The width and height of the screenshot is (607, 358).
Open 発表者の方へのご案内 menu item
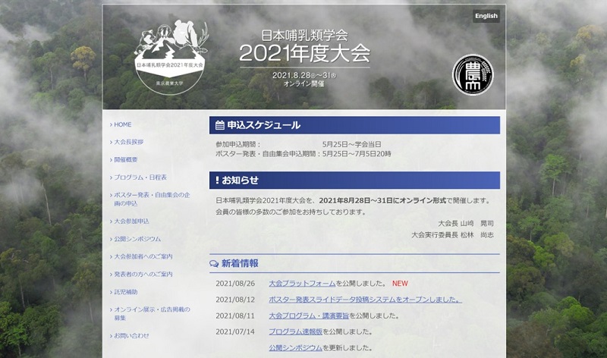tap(143, 274)
